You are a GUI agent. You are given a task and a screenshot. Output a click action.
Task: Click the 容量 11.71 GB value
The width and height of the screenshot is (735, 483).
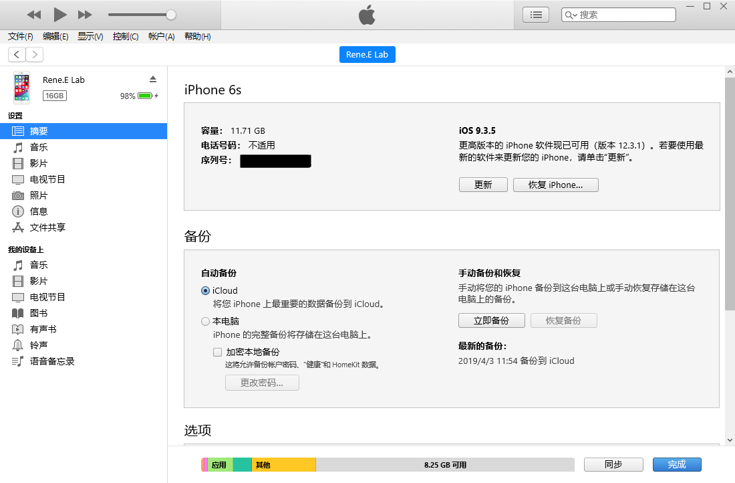tap(247, 131)
